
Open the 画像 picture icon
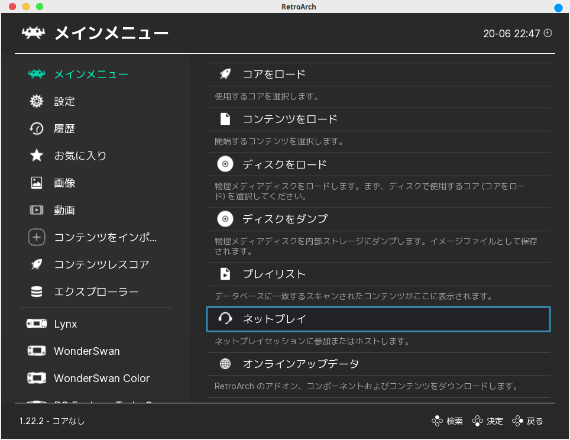tap(36, 183)
